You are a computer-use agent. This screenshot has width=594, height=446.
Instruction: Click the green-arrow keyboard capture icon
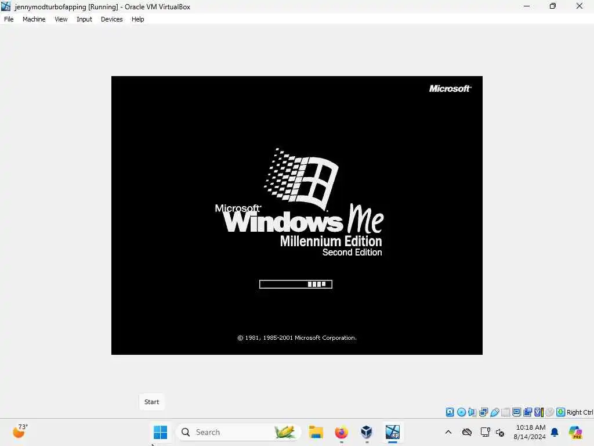click(561, 412)
